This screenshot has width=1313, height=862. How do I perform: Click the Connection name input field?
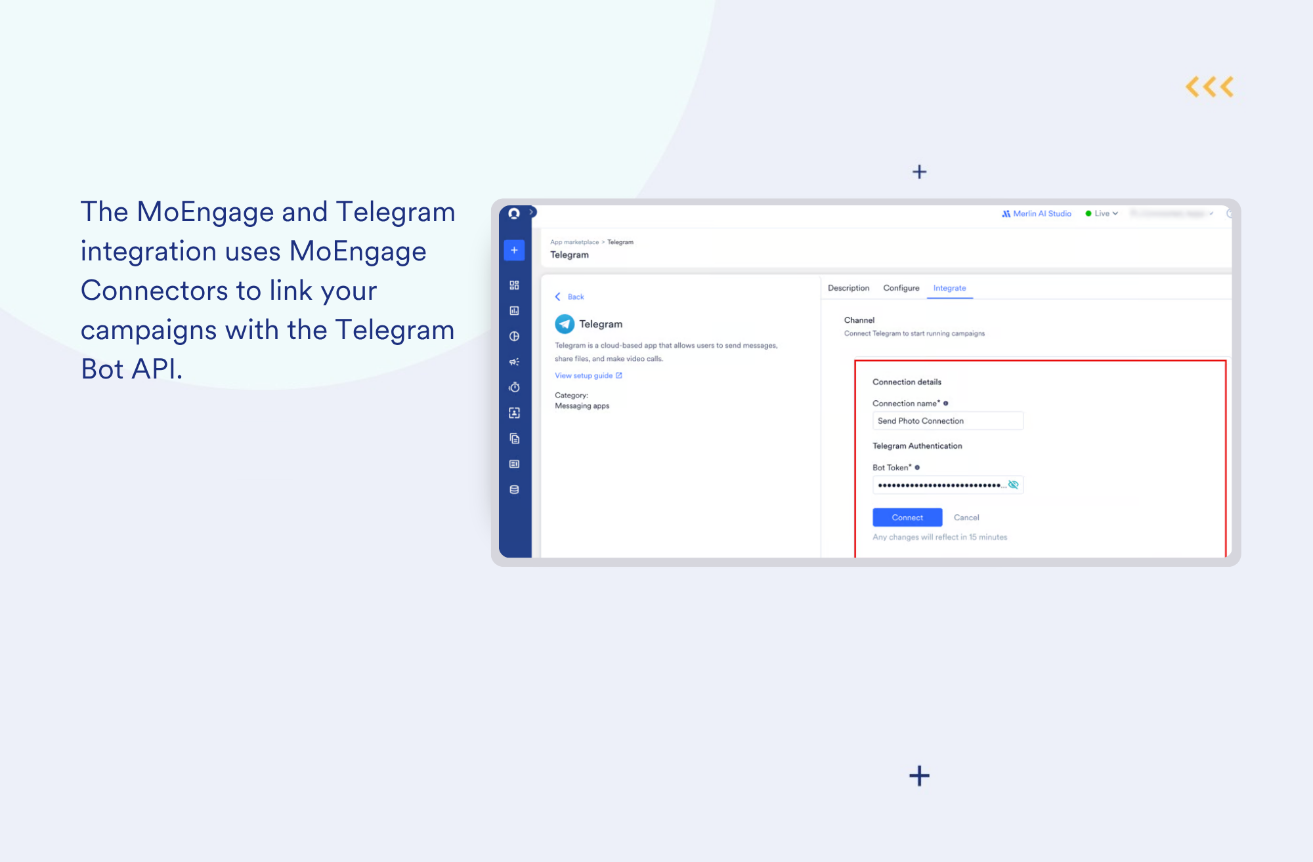pyautogui.click(x=947, y=421)
